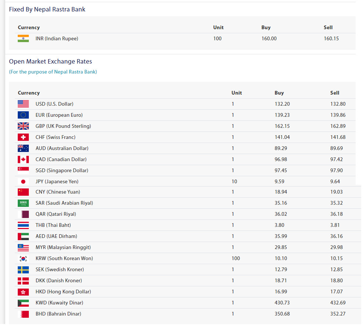Select the 'SEK (Swedish Kroner)' currency name
This screenshot has height=334, width=363.
tap(60, 270)
